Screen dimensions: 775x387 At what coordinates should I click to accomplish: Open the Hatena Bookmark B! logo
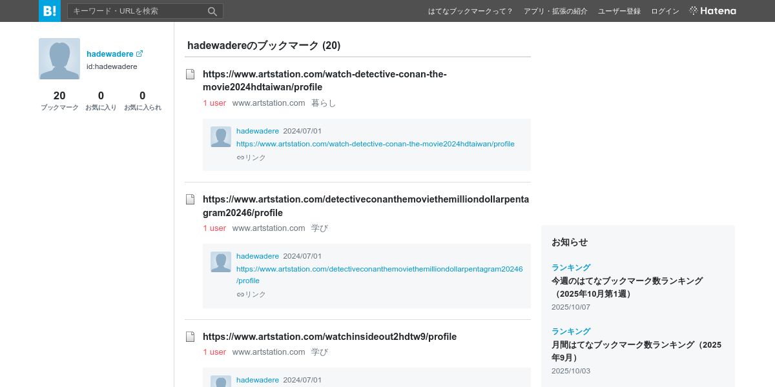[x=50, y=11]
